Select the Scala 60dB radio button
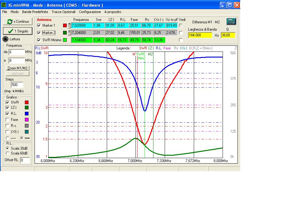Screen dimensions: 296x209 (x=7, y=153)
